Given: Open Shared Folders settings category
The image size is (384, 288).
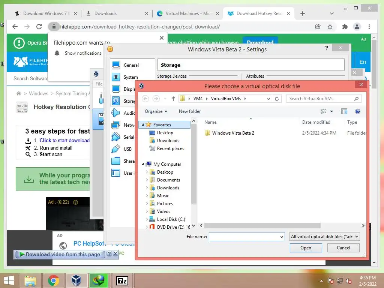Looking at the screenshot, I should pos(123,161).
